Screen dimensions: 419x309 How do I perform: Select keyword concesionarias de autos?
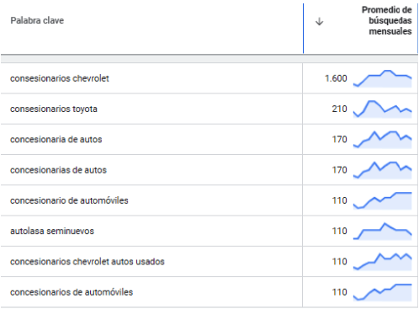pos(58,170)
